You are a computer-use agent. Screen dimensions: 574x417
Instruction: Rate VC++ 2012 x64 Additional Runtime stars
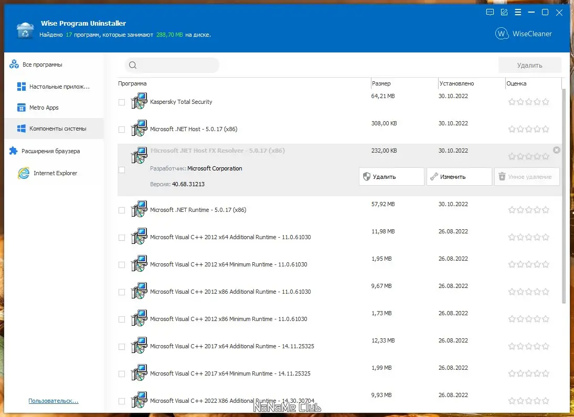[528, 237]
